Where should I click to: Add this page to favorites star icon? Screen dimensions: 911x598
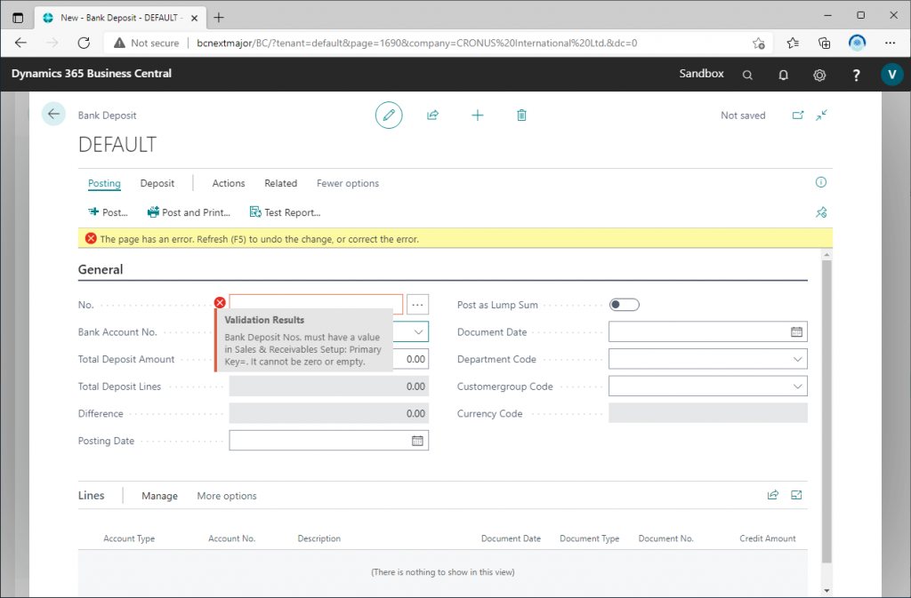(x=758, y=43)
